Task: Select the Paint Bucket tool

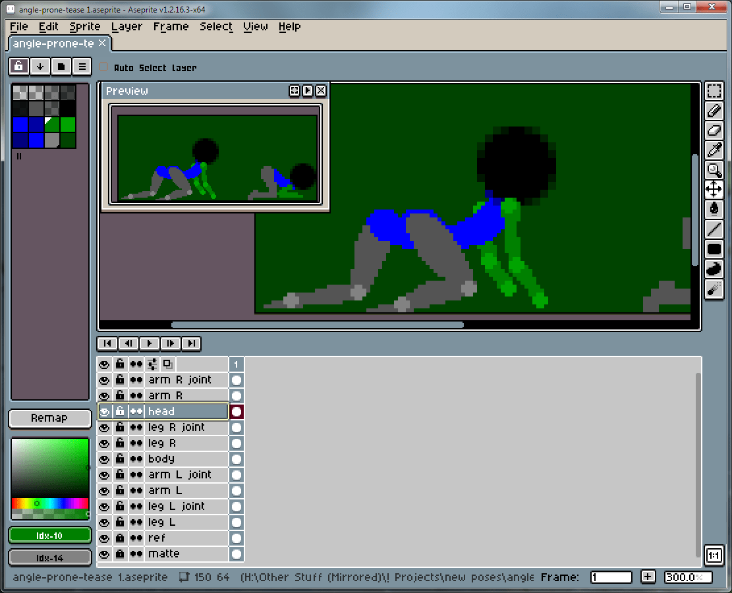Action: [x=714, y=210]
